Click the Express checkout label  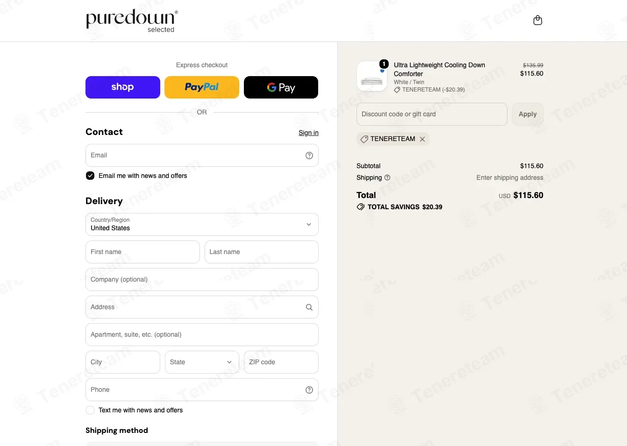point(202,65)
